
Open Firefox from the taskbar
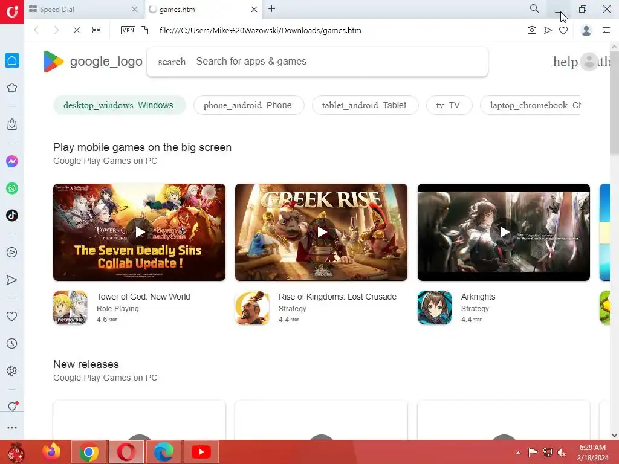pyautogui.click(x=51, y=452)
